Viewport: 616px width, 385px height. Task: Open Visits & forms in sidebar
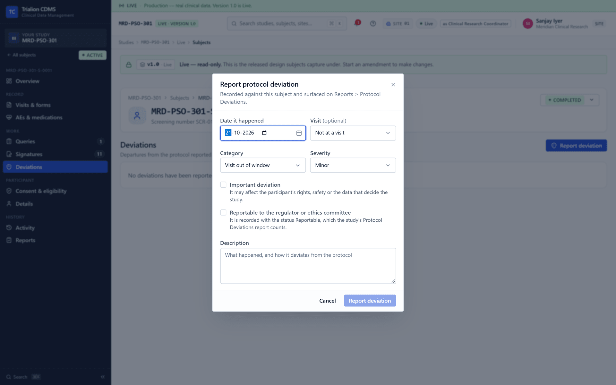click(x=55, y=105)
